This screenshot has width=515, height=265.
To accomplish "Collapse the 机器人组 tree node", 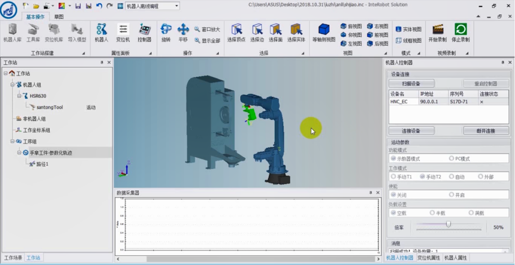I will [12, 85].
